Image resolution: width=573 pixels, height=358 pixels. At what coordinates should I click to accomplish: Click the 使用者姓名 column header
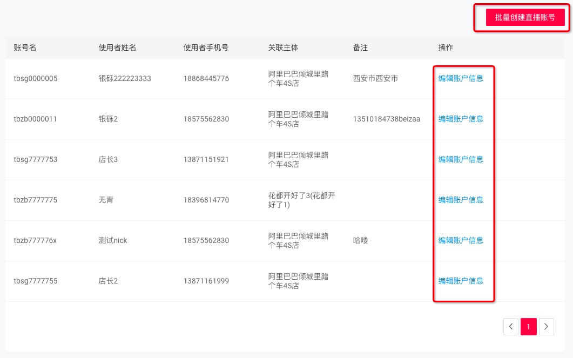pos(117,48)
